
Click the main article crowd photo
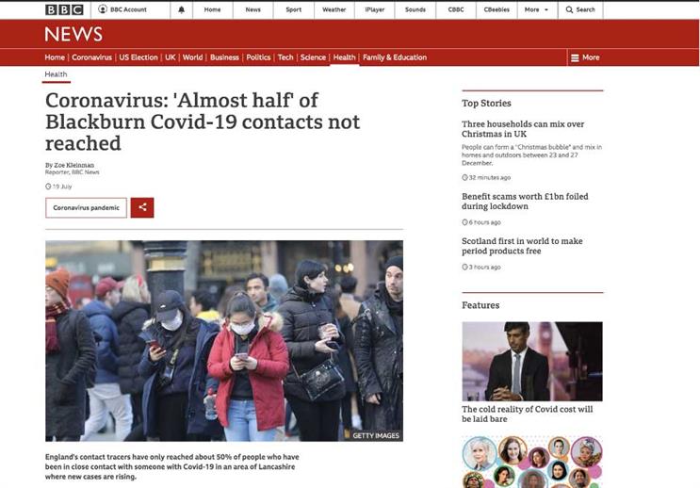[224, 341]
